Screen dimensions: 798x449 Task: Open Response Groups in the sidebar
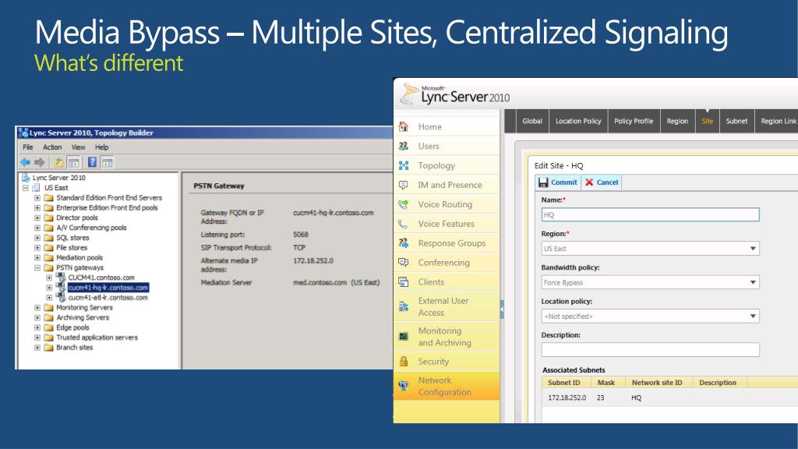point(452,243)
